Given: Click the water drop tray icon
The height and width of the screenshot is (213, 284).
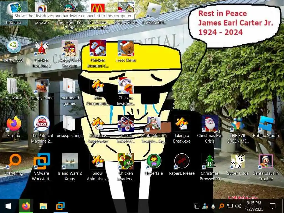Looking at the screenshot, I should pyautogui.click(x=213, y=206).
